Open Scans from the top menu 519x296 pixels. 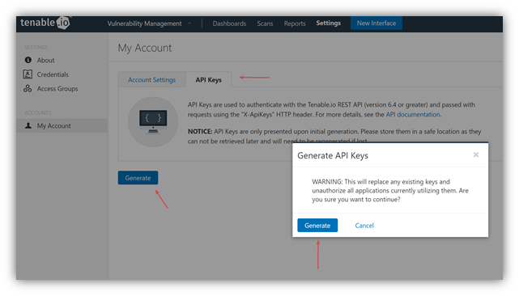coord(265,23)
